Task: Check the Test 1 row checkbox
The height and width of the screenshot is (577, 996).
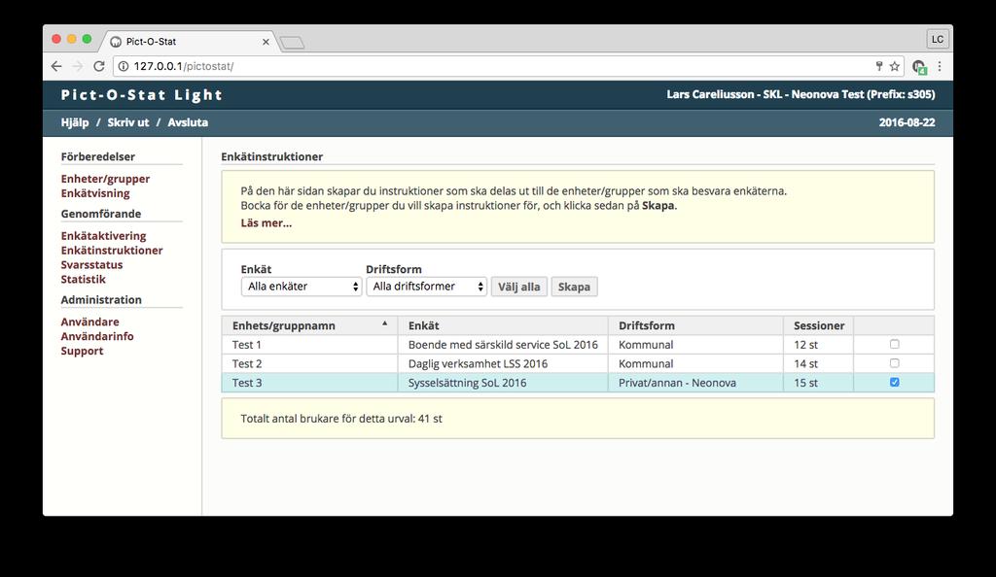Action: (x=895, y=344)
